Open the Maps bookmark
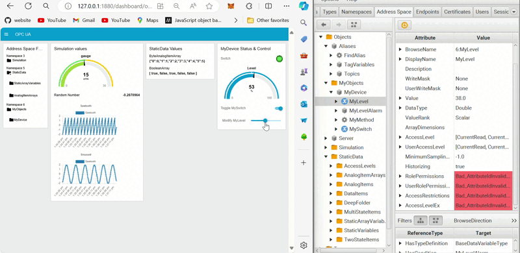 tap(148, 20)
